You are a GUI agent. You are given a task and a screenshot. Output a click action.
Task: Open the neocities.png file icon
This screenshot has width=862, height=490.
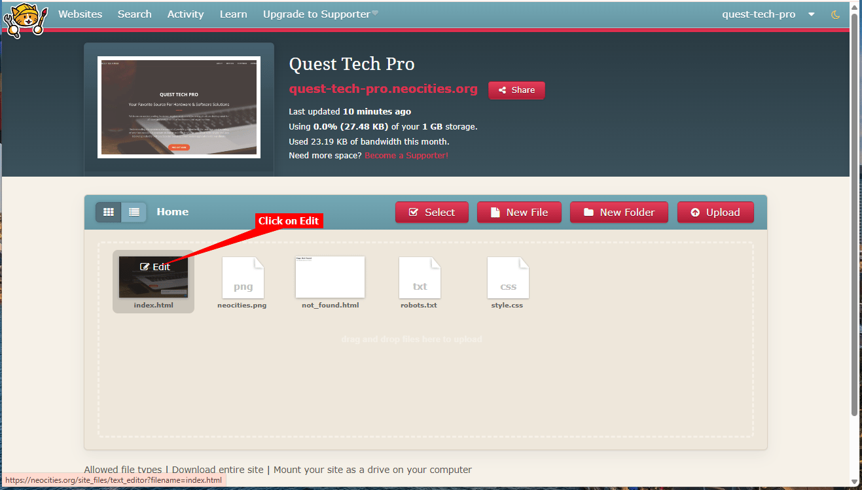point(243,277)
